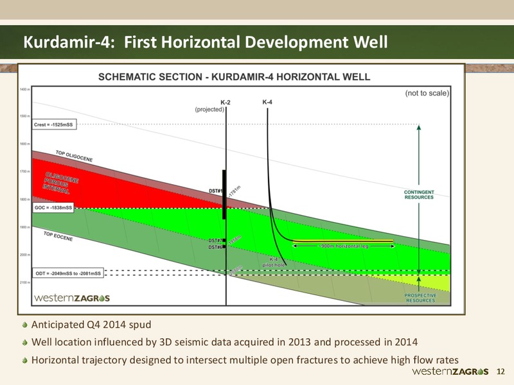The height and width of the screenshot is (385, 514).
Task: Click the DST#7 marker label
Action: [215, 241]
